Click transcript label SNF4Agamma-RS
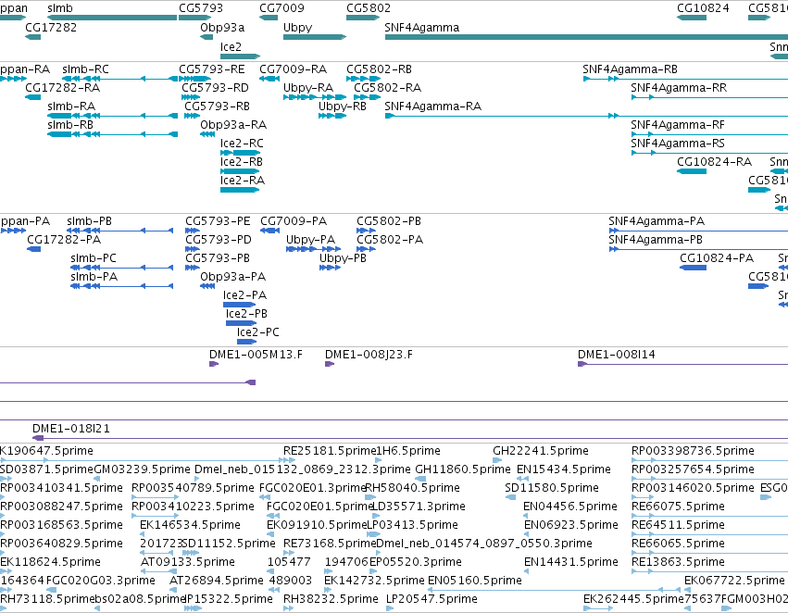The image size is (788, 613). 678,144
